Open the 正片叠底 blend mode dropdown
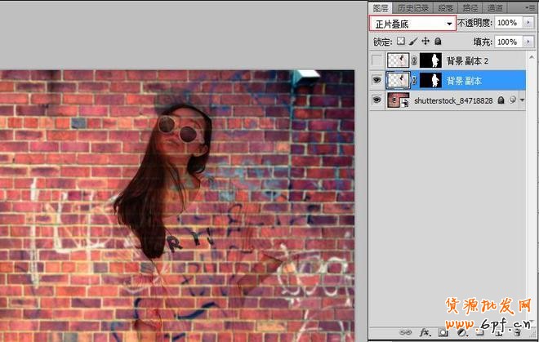The image size is (539, 342). tap(412, 24)
